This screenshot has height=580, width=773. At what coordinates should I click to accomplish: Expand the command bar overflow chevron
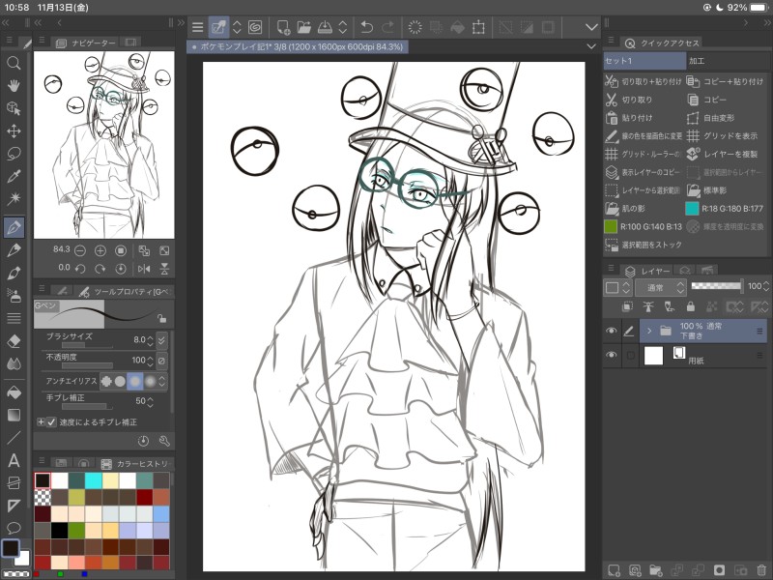tap(591, 27)
